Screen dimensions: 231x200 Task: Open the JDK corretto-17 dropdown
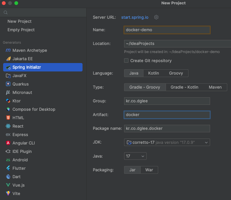tap(167, 142)
